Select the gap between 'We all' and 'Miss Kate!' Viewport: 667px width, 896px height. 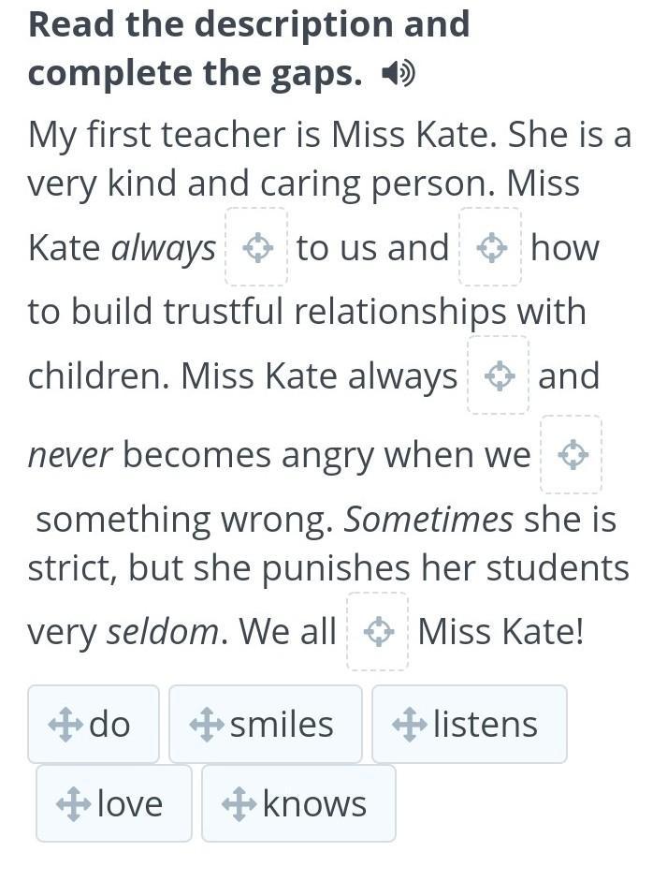click(x=378, y=632)
